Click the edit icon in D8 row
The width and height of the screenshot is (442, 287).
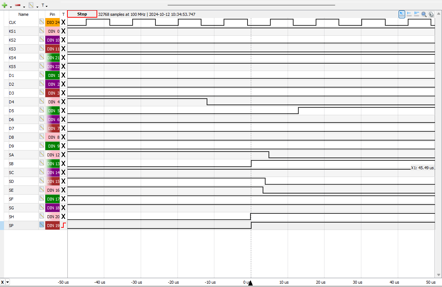[42, 137]
